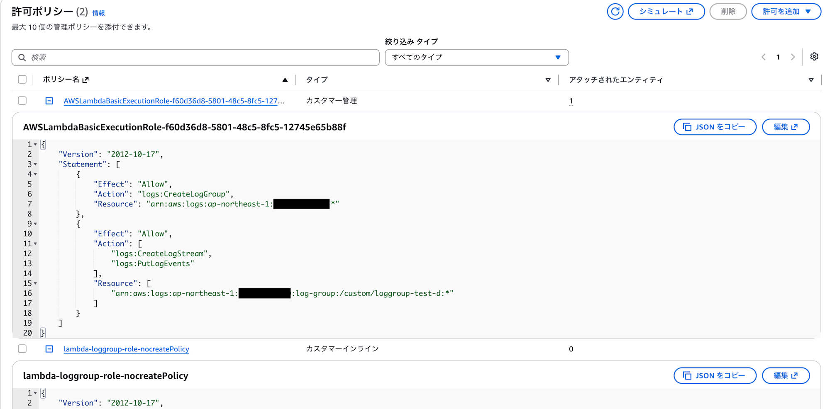The height and width of the screenshot is (409, 830).
Task: Collapse the AWSLambdaBasicExecutionRole policy row icon
Action: (49, 101)
